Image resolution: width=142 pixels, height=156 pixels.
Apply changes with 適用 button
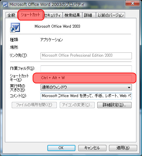point(123,148)
